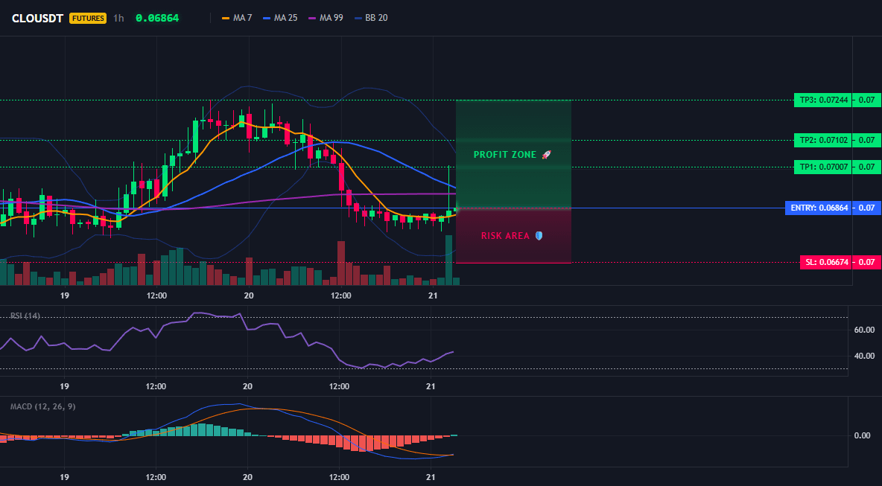Image resolution: width=882 pixels, height=486 pixels.
Task: Click the rocket icon in profit zone
Action: tap(546, 155)
